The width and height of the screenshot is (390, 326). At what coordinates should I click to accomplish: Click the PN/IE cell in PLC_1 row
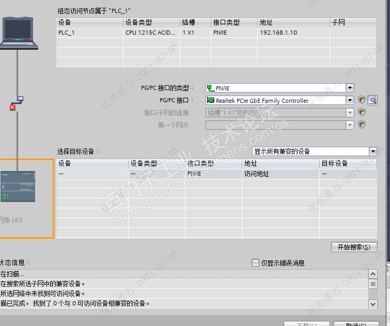235,33
